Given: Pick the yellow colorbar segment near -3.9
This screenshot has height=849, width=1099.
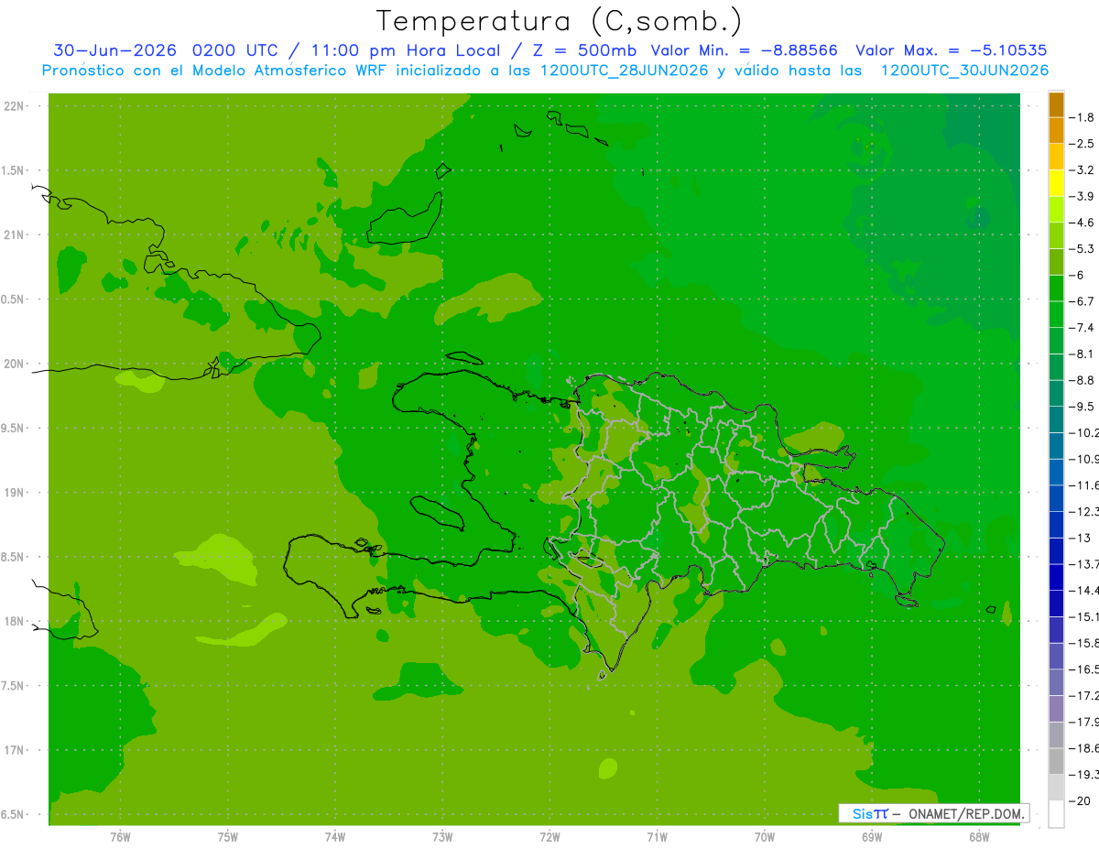Looking at the screenshot, I should point(1056,183).
